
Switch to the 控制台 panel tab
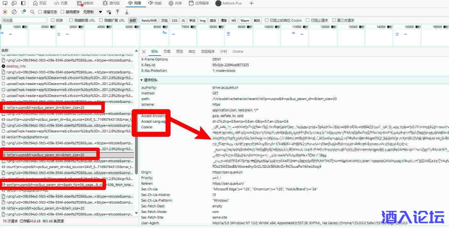(x=86, y=3)
